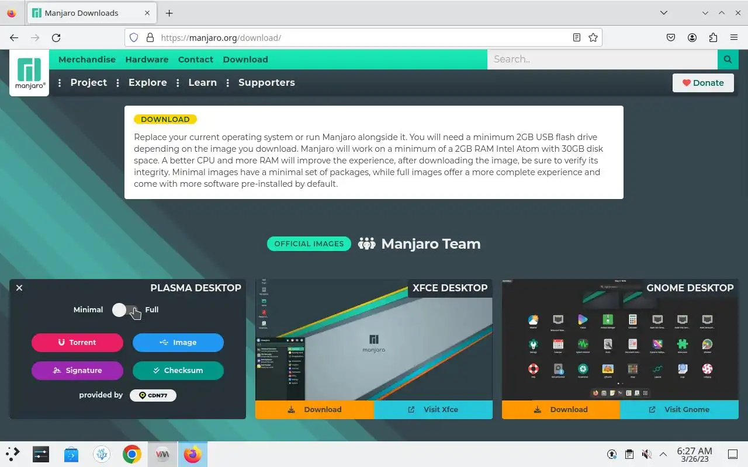Click the updates tray icon
This screenshot has width=748, height=467.
click(612, 454)
